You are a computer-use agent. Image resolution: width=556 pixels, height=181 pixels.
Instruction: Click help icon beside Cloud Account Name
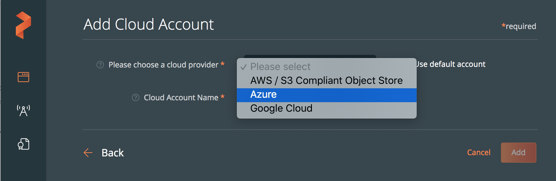click(136, 97)
